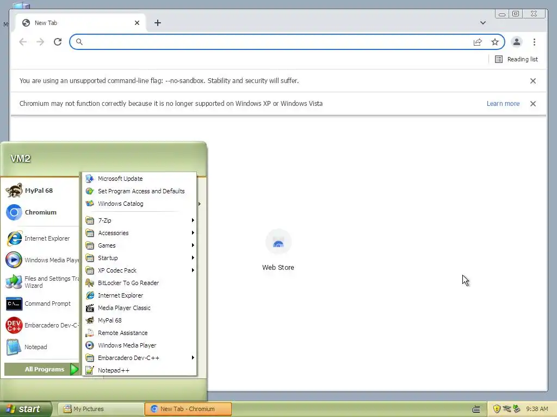Open Windows Media Player in All Programs
This screenshot has height=417, width=557.
point(139,345)
